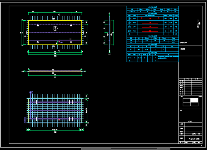Click the vertical white title text at top of title block
The height and width of the screenshot is (150, 207).
click(198, 23)
